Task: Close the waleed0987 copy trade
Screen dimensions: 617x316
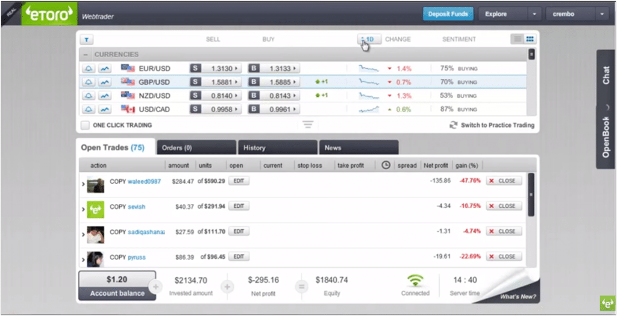Action: point(504,181)
